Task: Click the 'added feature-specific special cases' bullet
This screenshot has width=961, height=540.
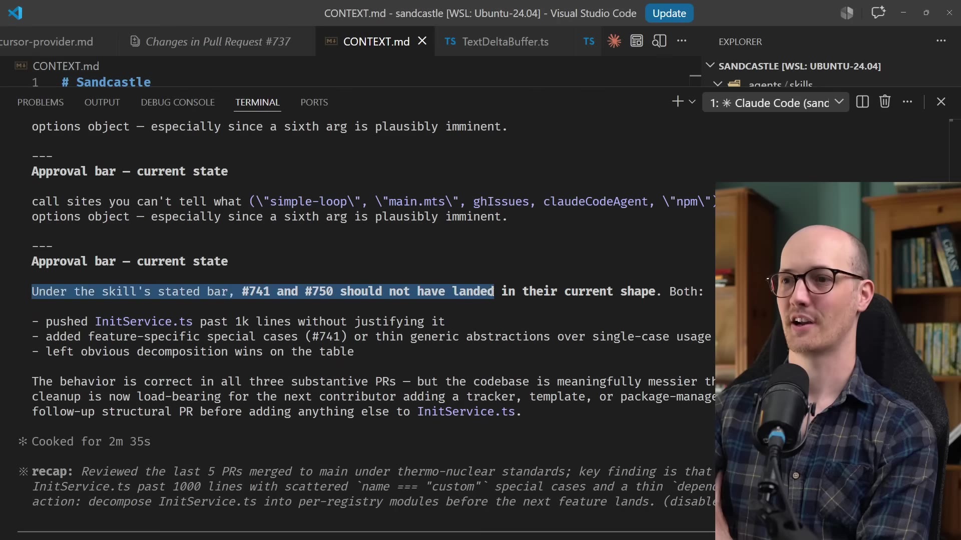Action: coord(371,336)
